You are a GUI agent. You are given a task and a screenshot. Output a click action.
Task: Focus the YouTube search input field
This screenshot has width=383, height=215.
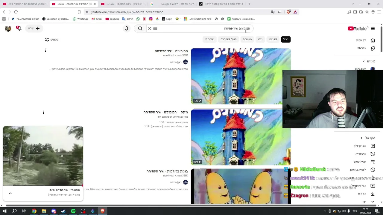(x=203, y=28)
